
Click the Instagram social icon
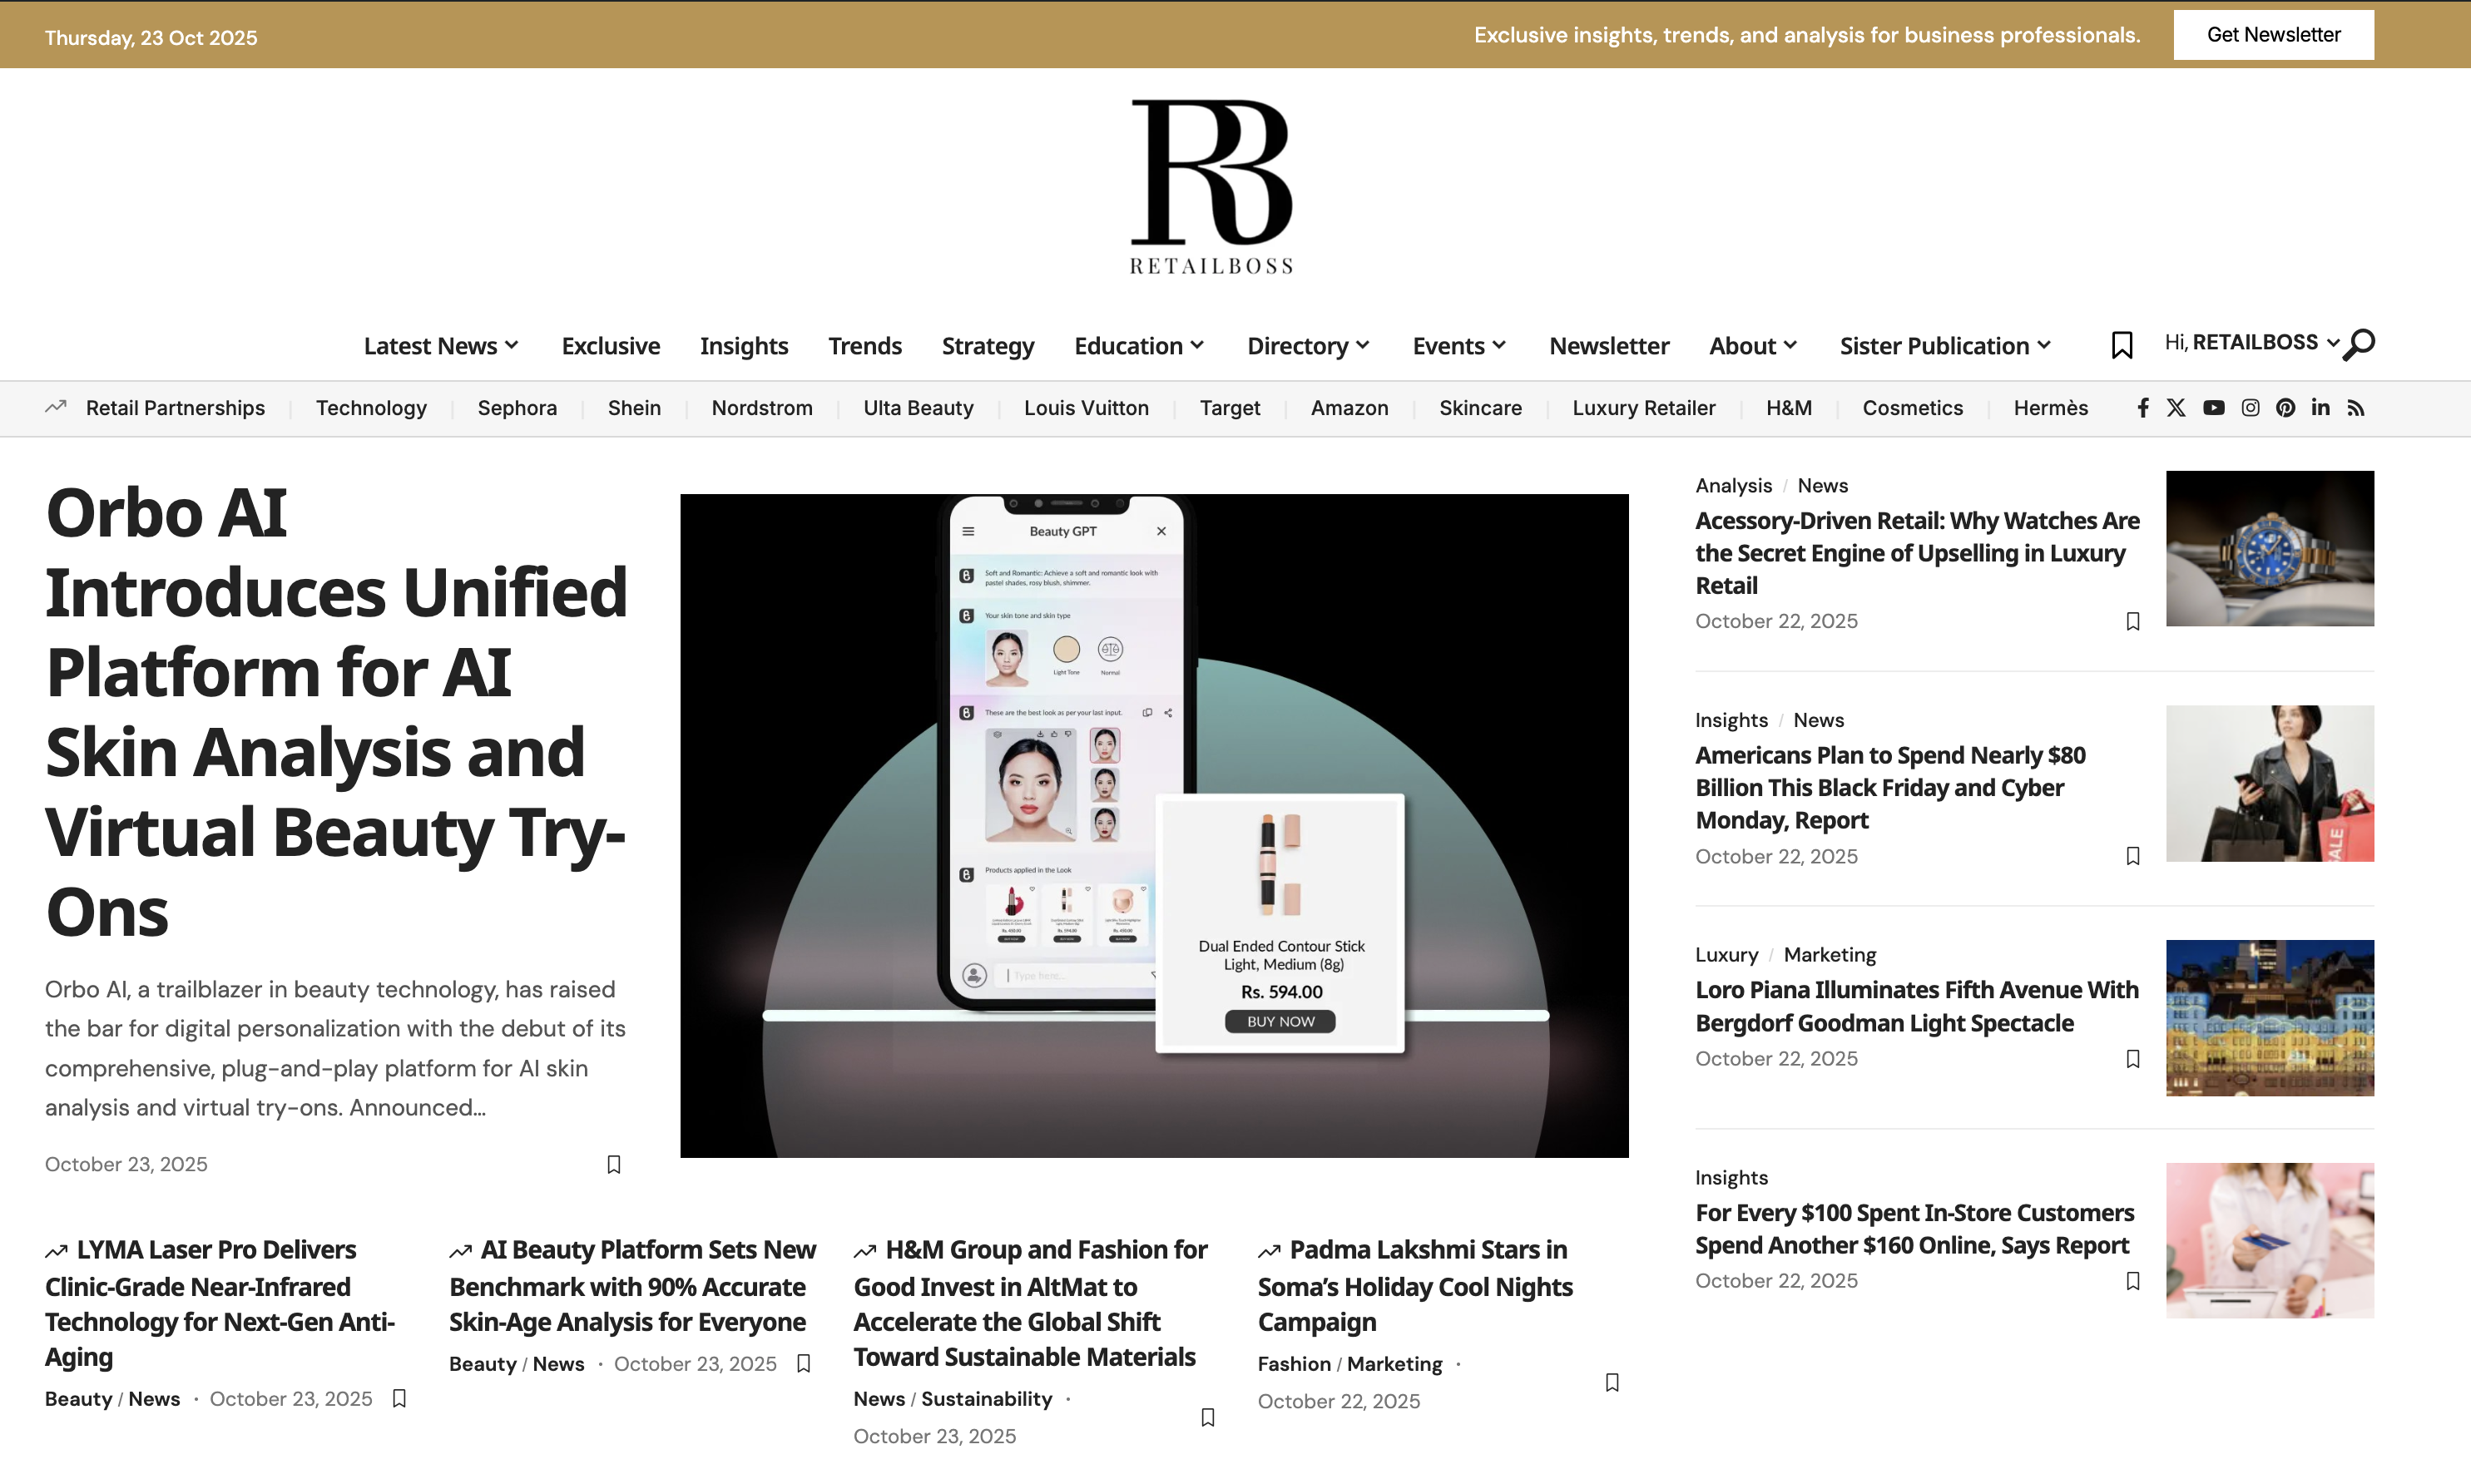pos(2250,408)
